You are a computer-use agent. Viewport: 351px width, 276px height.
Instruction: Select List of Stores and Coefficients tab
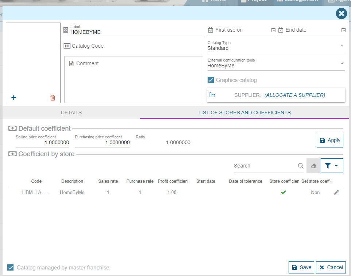(x=244, y=113)
